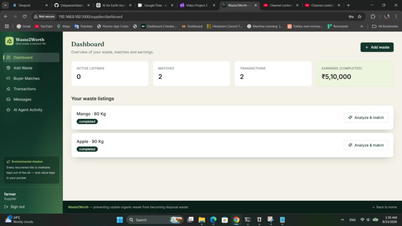Click the address bar URL

click(90, 16)
